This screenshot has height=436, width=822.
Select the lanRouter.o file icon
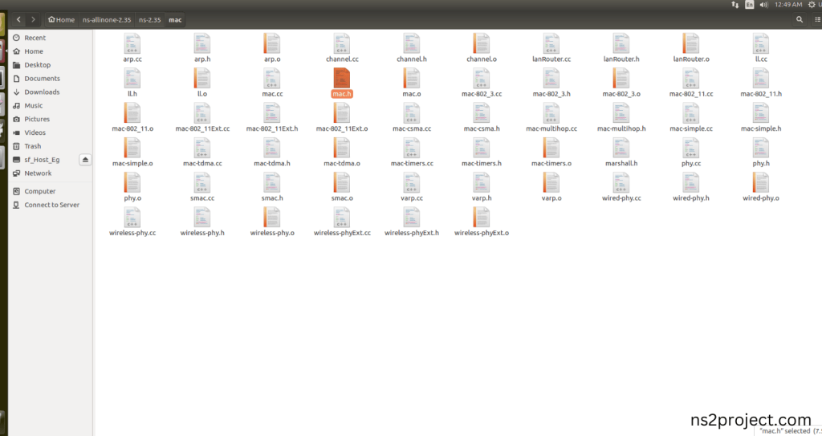click(691, 43)
